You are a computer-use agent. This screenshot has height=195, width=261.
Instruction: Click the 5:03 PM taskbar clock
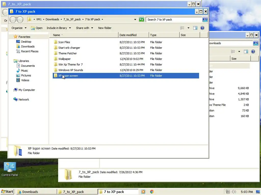tap(247, 192)
